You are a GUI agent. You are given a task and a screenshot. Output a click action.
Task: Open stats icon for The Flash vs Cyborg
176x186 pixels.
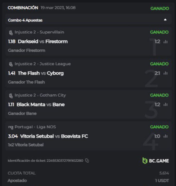point(165,73)
